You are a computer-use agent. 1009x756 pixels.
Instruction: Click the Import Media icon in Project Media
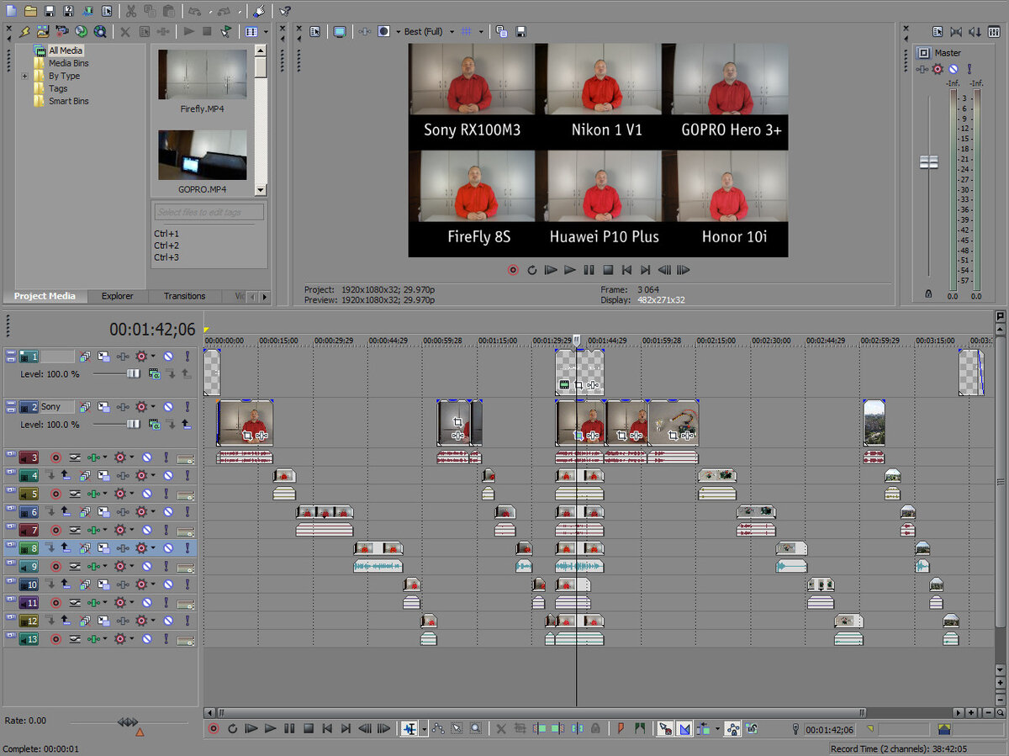[44, 31]
